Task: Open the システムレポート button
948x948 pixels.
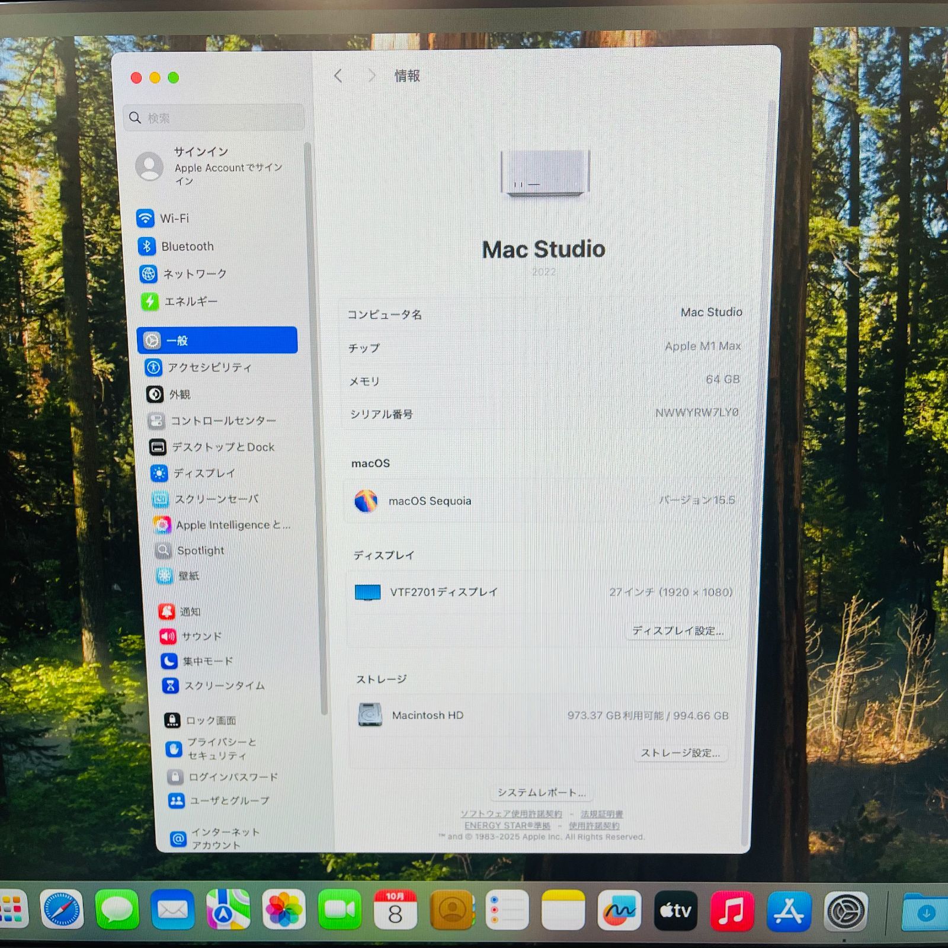Action: click(541, 792)
